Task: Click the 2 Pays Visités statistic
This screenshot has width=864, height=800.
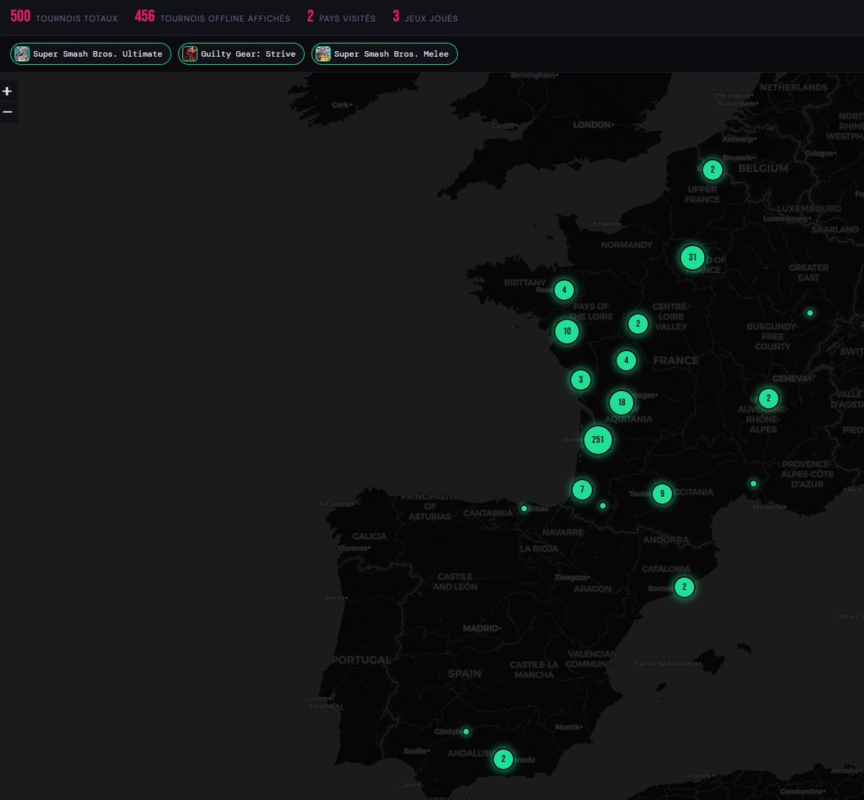Action: [341, 17]
